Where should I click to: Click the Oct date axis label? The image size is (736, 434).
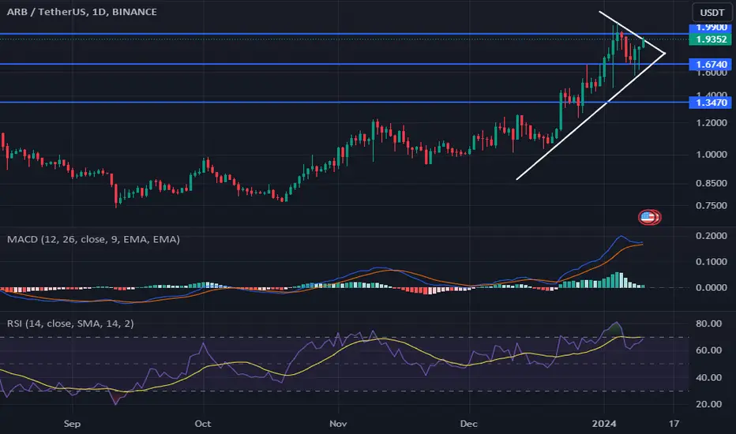(203, 424)
